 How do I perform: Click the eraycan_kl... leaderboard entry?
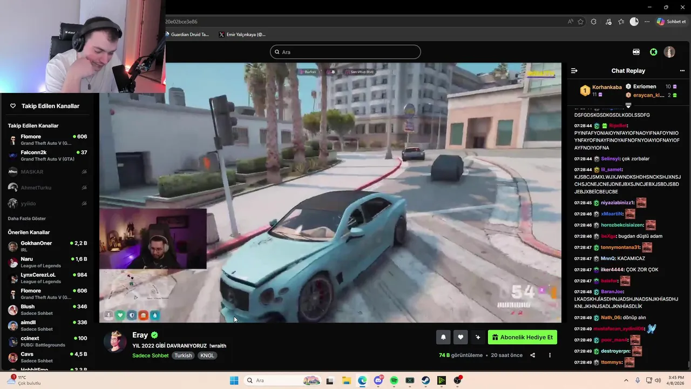click(x=651, y=95)
